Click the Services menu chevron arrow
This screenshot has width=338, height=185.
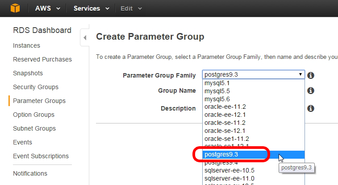(107, 9)
